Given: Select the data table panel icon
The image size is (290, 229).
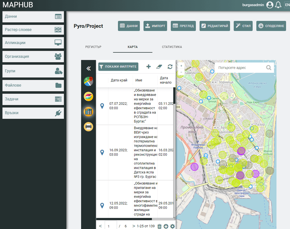Looking at the screenshot, I should pyautogui.click(x=89, y=112).
